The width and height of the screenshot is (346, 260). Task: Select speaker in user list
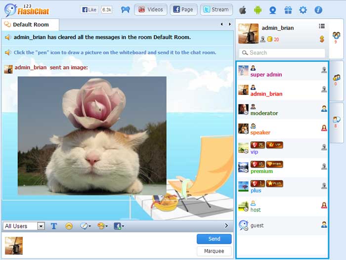(282, 129)
